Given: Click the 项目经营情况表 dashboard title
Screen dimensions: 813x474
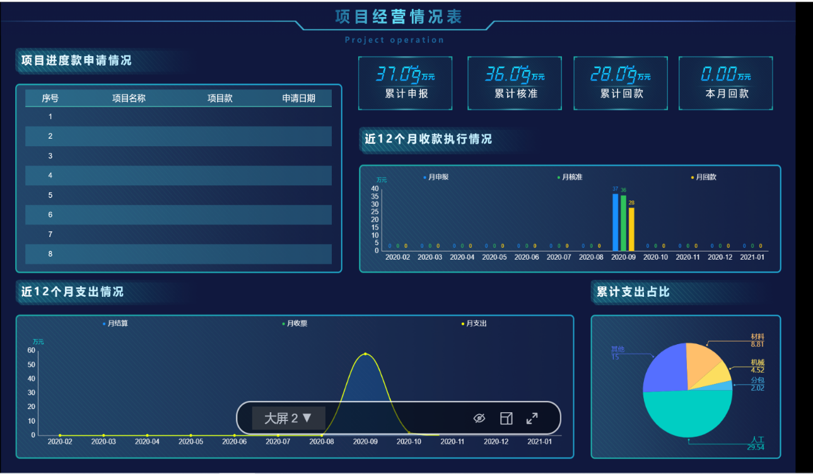Looking at the screenshot, I should [398, 17].
